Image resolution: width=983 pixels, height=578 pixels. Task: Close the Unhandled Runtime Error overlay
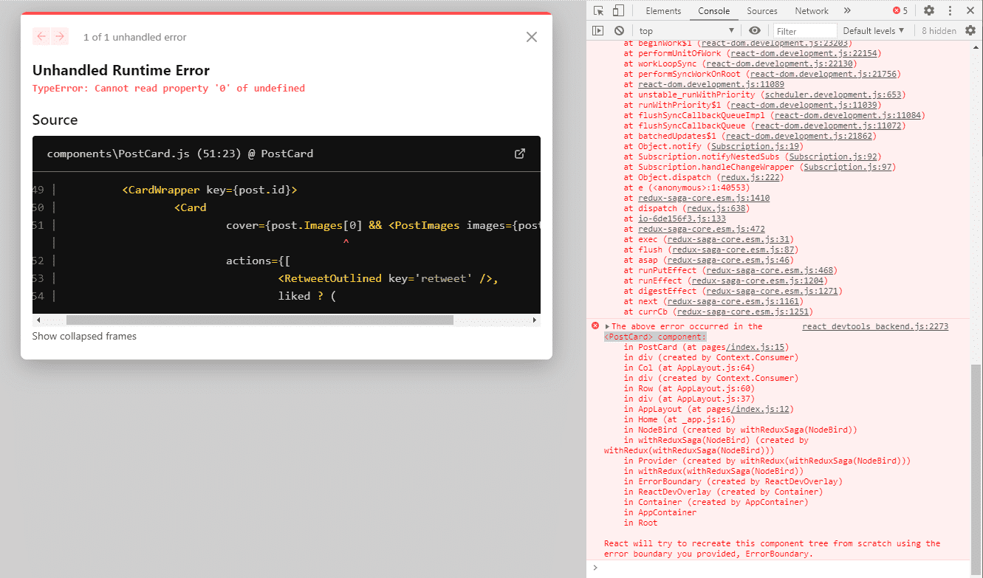point(531,37)
